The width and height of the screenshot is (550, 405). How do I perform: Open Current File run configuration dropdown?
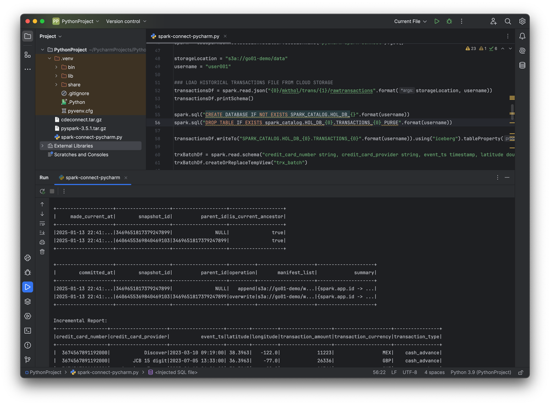410,21
